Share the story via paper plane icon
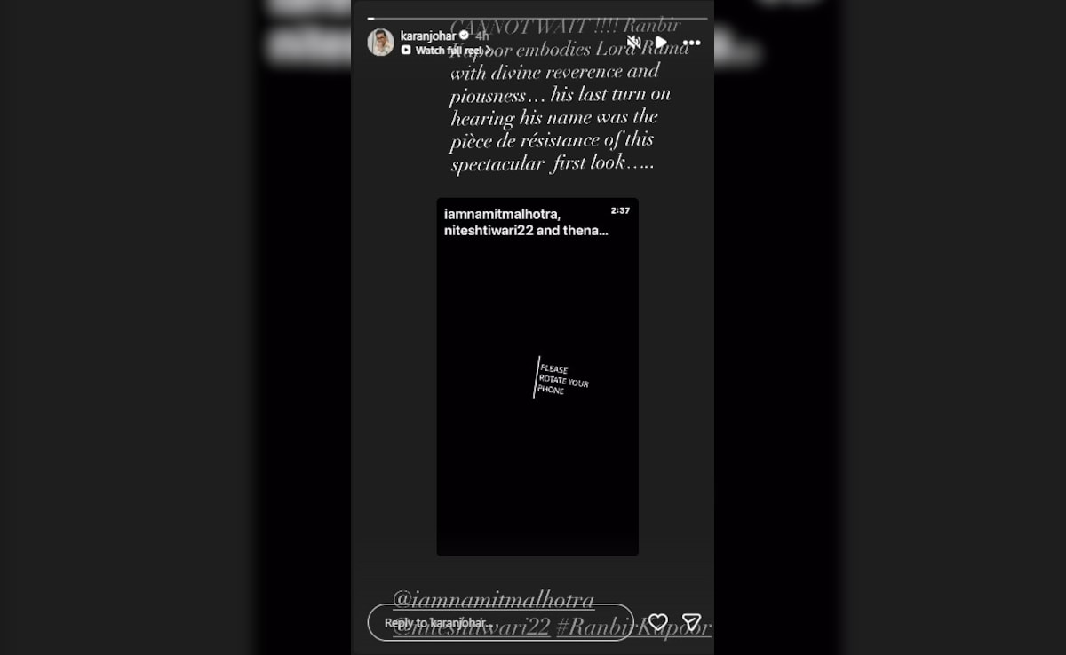The height and width of the screenshot is (655, 1066). pyautogui.click(x=691, y=622)
